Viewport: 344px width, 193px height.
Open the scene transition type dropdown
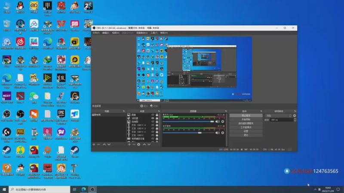tap(278, 115)
